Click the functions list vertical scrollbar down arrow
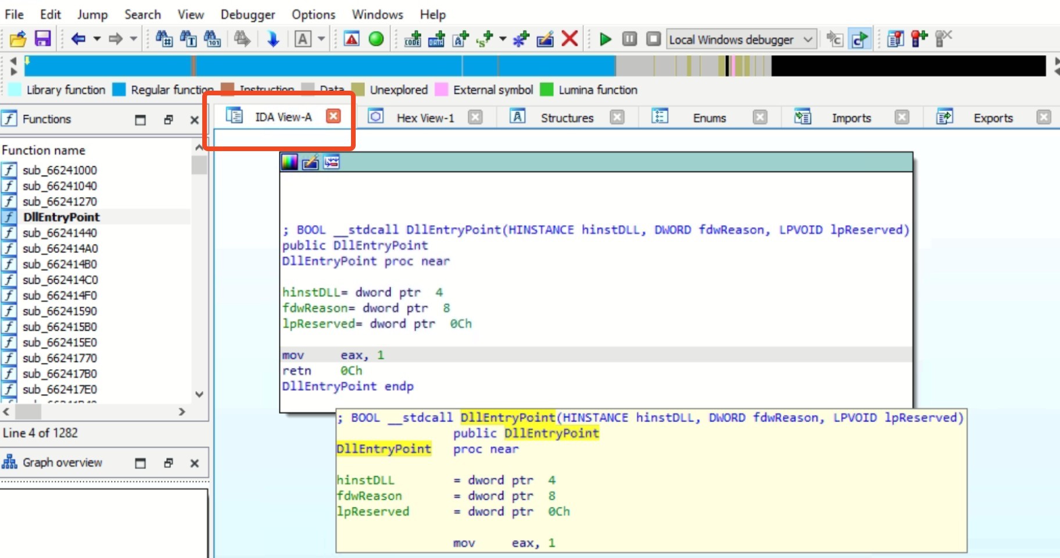This screenshot has height=558, width=1060. click(x=199, y=394)
